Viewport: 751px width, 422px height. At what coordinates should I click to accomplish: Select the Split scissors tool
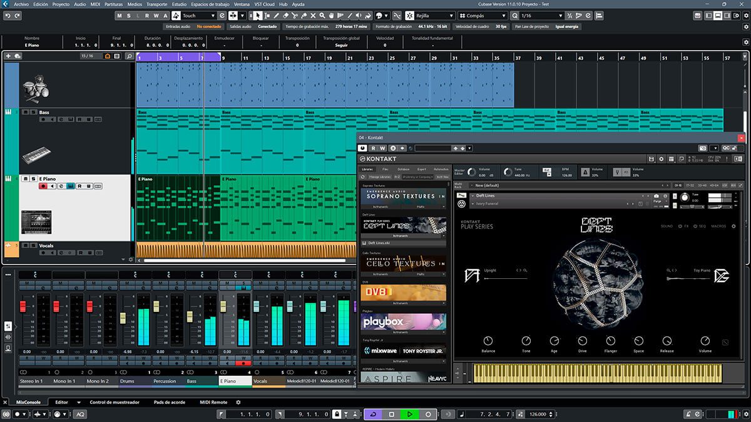tap(295, 16)
